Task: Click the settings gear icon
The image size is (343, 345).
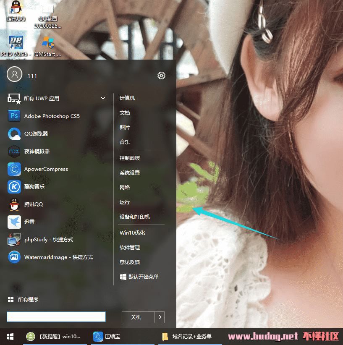Action: pos(161,76)
